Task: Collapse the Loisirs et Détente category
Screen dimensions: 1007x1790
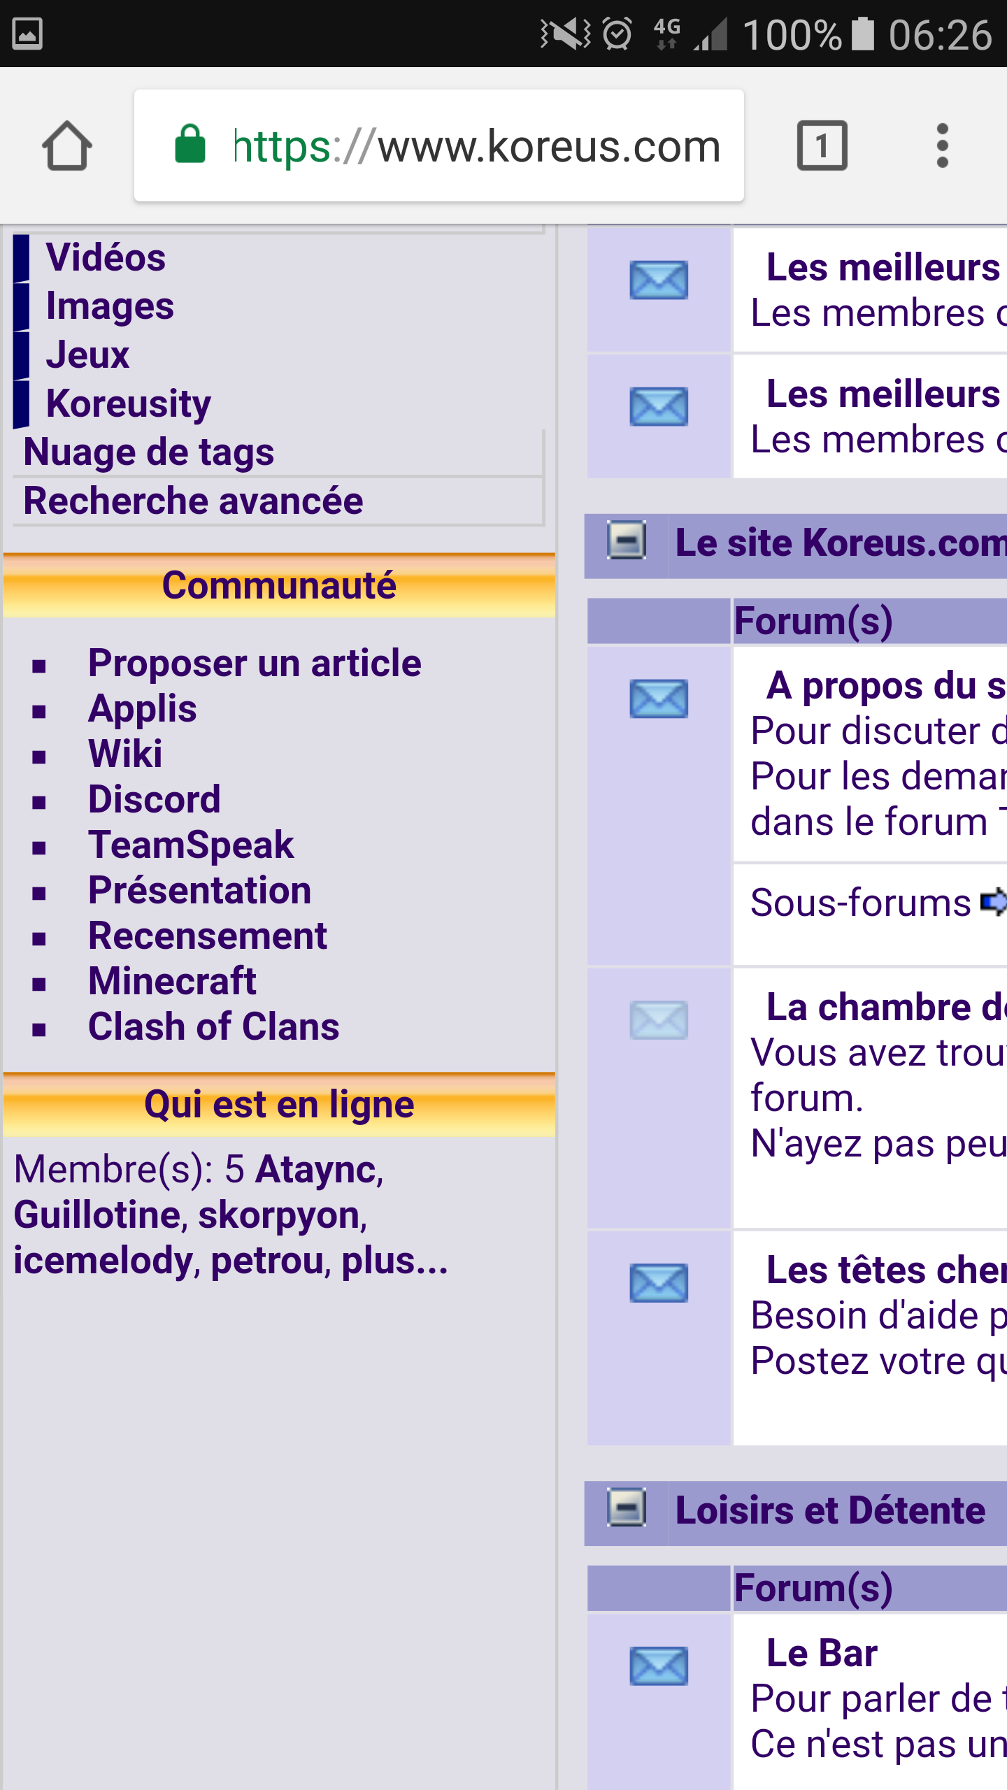Action: pos(626,1508)
